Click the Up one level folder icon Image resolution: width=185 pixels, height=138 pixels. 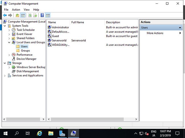(17, 15)
